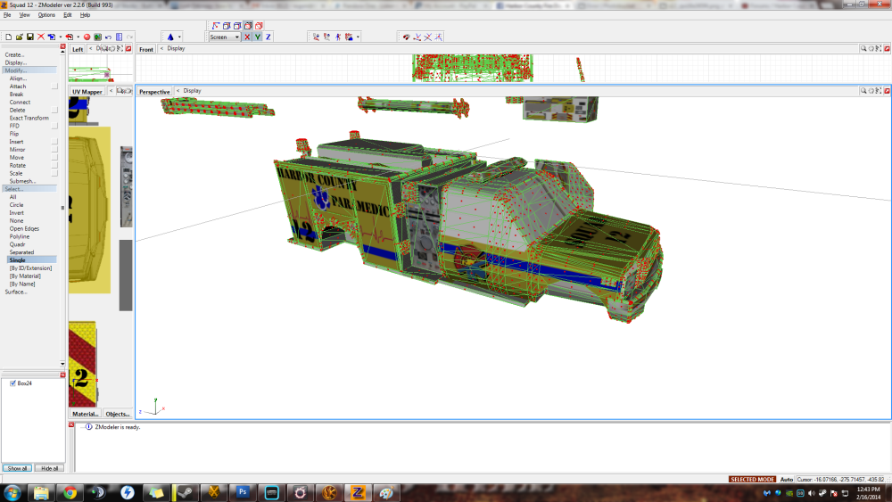Open the File menu
892x502 pixels.
[x=7, y=15]
